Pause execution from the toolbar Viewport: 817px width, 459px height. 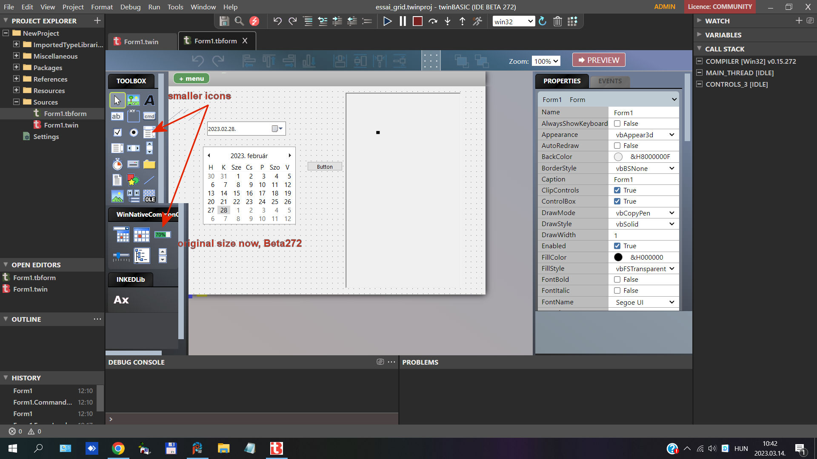(403, 21)
